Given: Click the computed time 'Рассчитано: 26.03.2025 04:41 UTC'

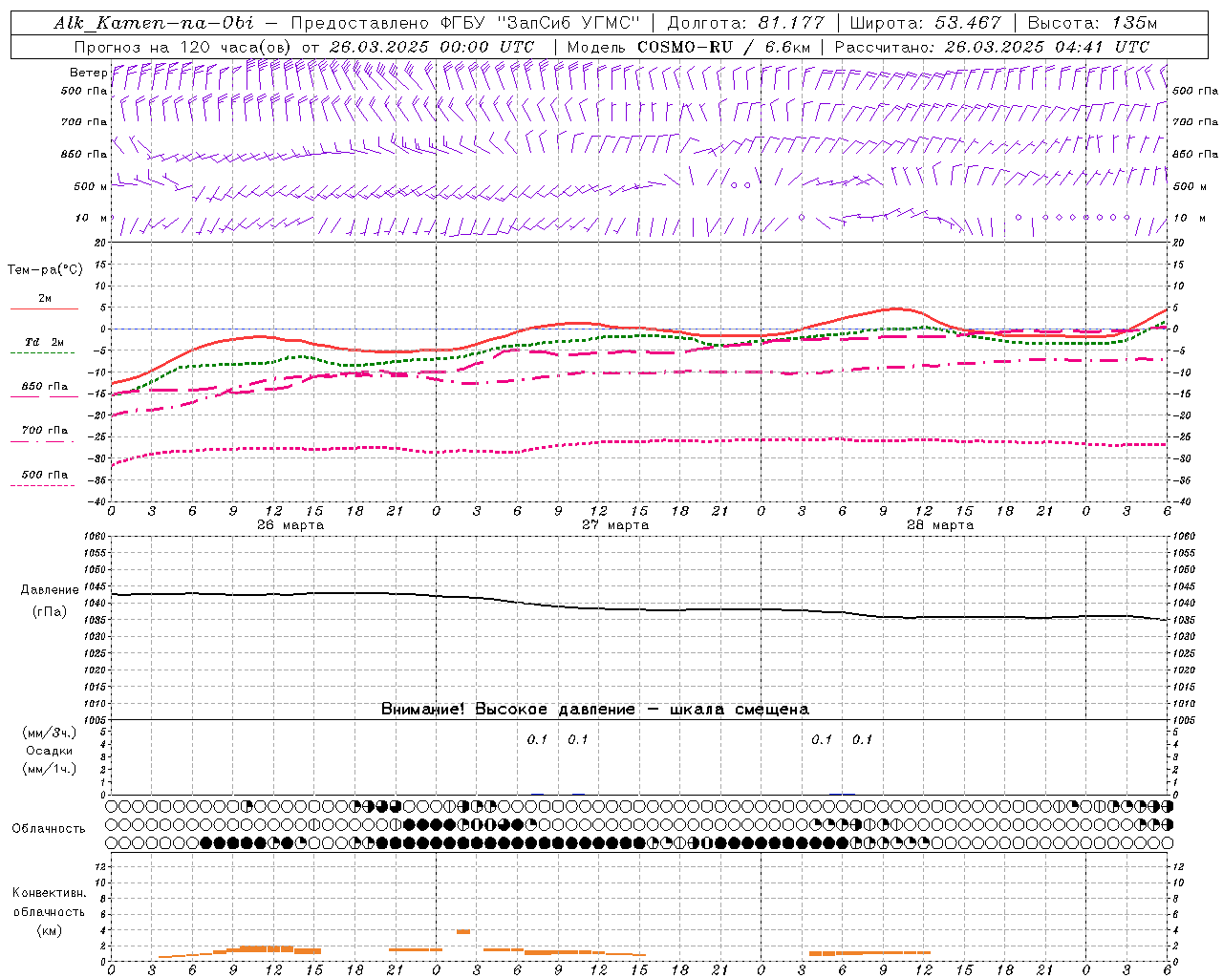Looking at the screenshot, I should [x=992, y=47].
